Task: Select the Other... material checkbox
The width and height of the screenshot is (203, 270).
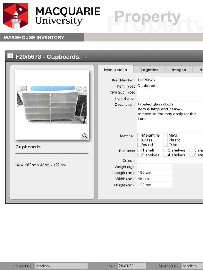Action: point(166,145)
